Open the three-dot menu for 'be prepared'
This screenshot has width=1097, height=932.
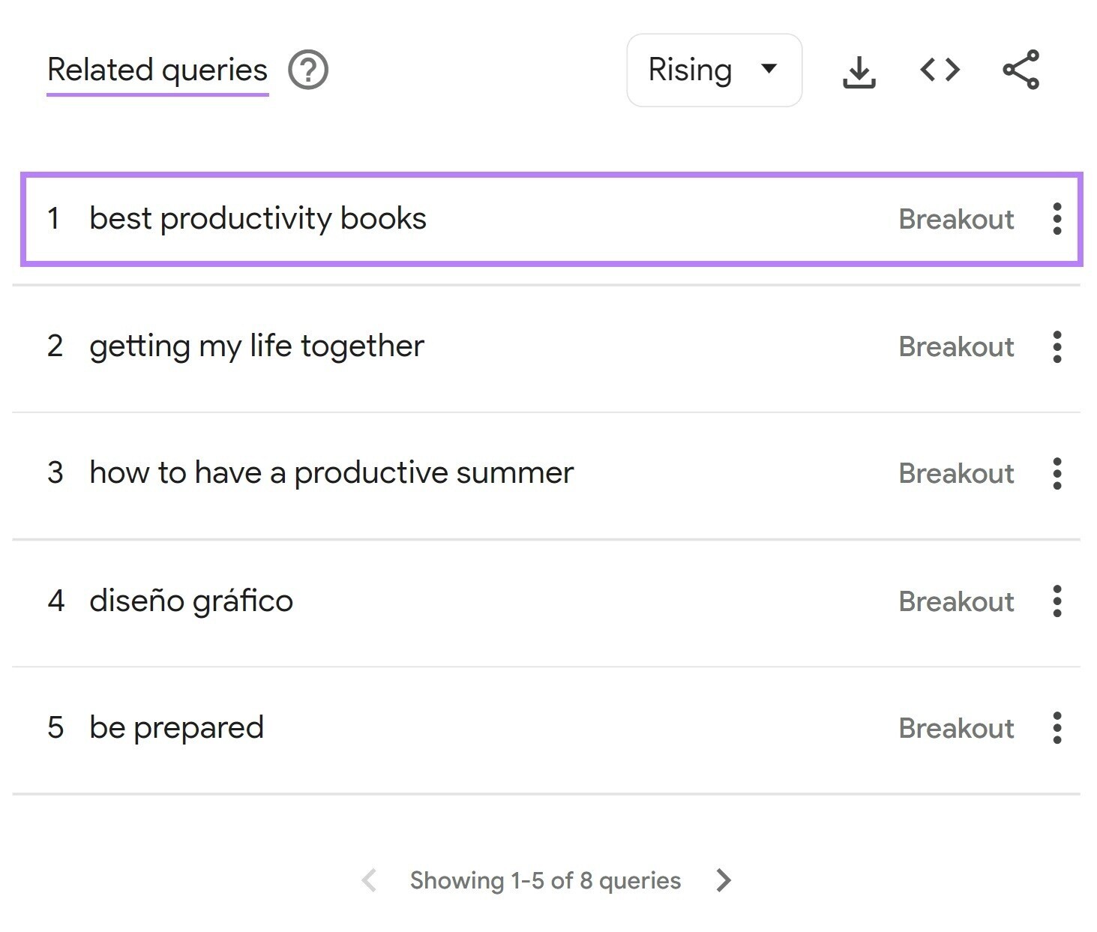(x=1057, y=727)
